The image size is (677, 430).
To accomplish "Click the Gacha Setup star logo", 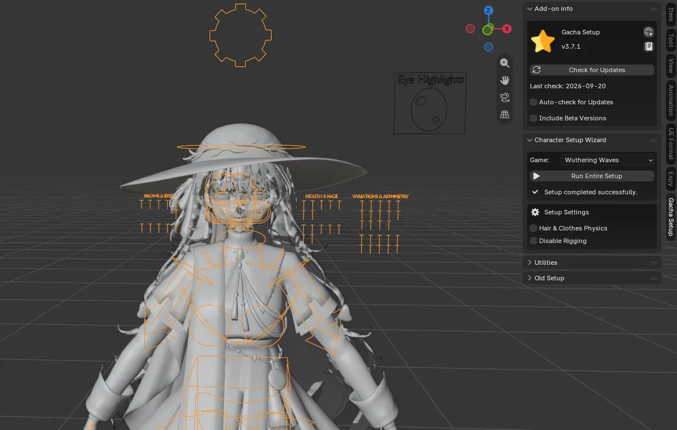I will pos(543,41).
